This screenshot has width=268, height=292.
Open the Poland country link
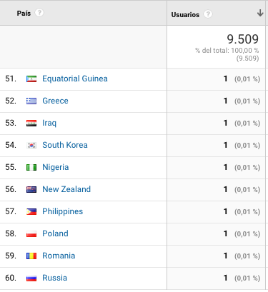(55, 233)
